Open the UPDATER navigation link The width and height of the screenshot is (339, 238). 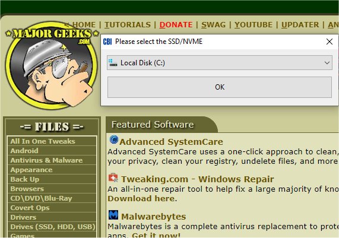pos(300,25)
